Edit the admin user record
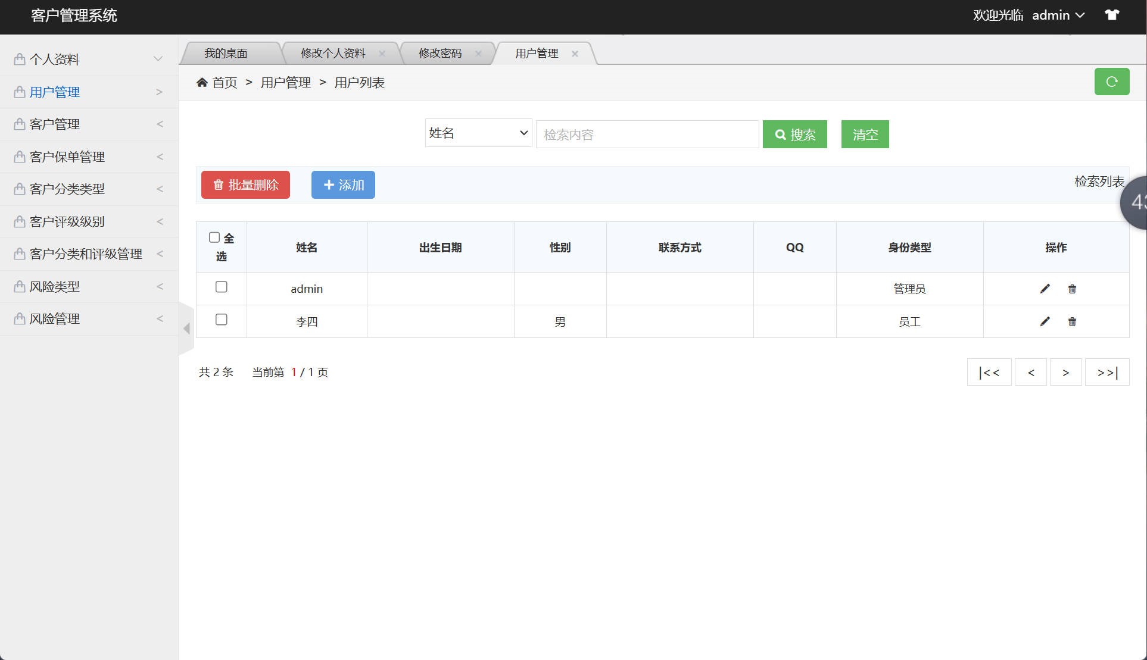The height and width of the screenshot is (660, 1147). point(1044,289)
